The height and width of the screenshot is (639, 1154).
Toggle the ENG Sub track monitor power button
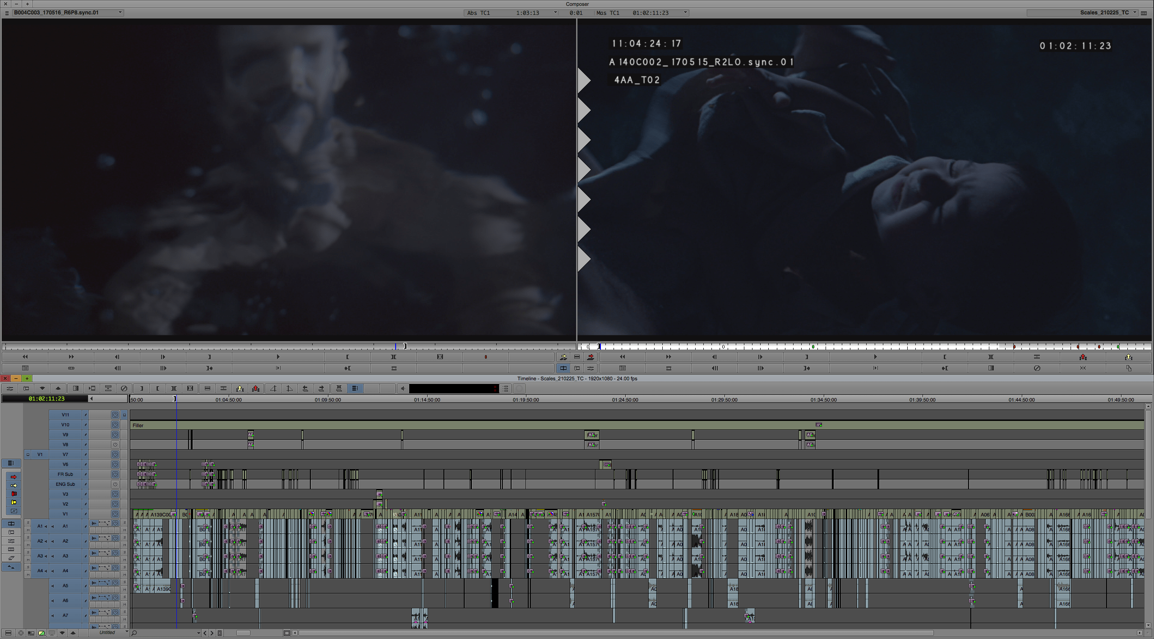115,484
